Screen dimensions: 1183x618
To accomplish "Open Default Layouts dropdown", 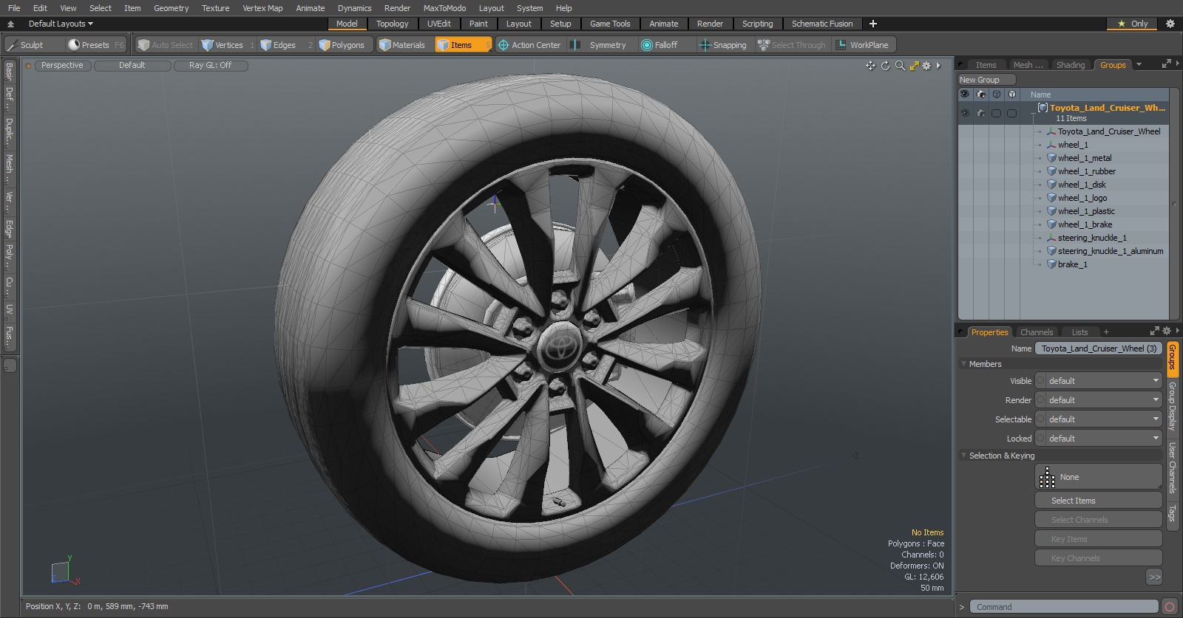I will pos(61,24).
